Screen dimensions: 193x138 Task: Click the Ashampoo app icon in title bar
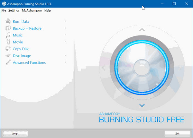4,4
